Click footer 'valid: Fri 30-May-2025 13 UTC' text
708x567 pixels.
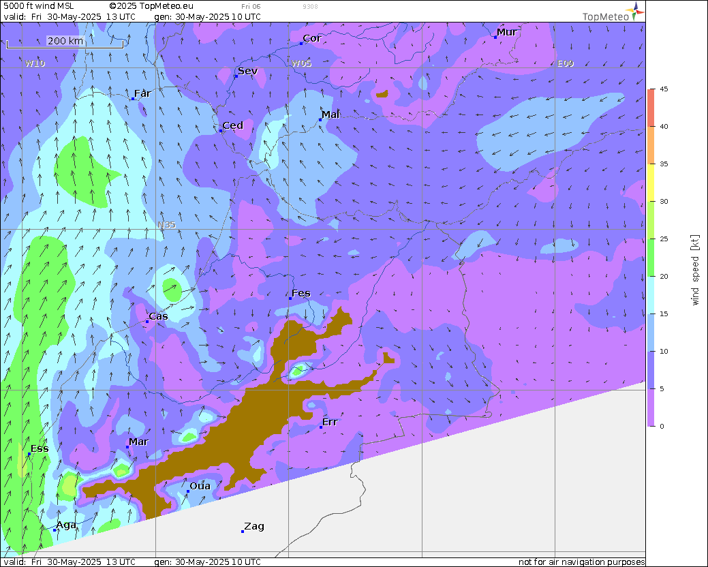point(69,562)
